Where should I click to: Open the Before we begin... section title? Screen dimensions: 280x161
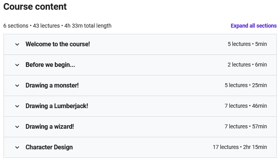[50, 65]
